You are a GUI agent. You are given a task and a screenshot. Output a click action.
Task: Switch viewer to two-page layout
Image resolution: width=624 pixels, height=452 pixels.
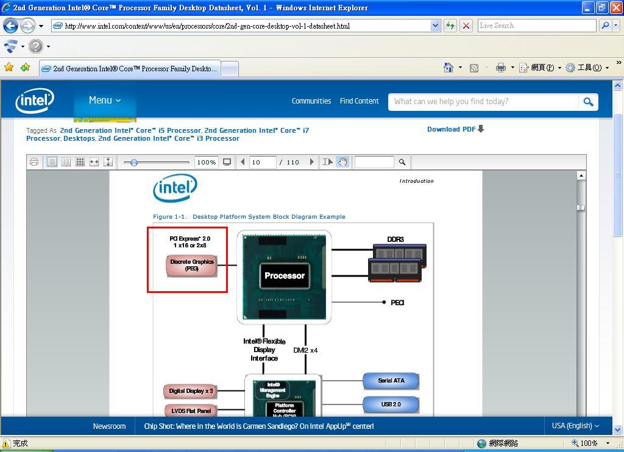(66, 162)
